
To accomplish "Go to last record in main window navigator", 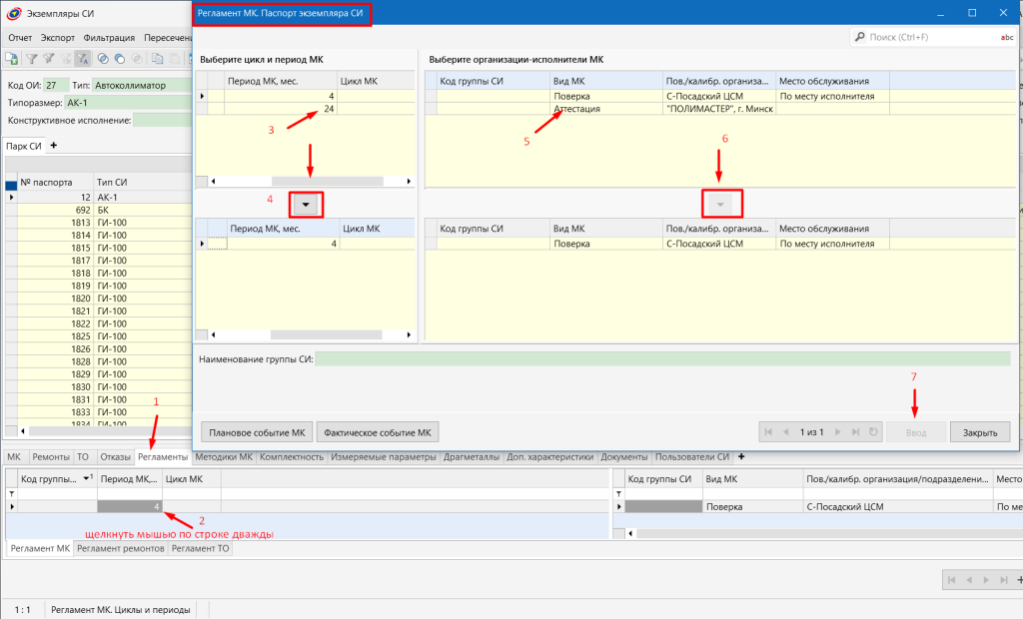I will pos(1003,580).
